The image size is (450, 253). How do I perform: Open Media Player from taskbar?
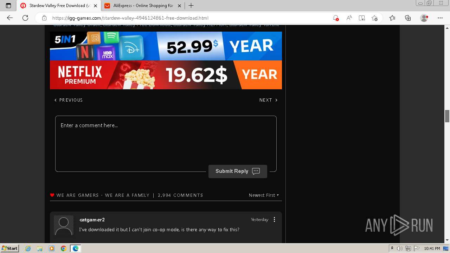pos(52,248)
